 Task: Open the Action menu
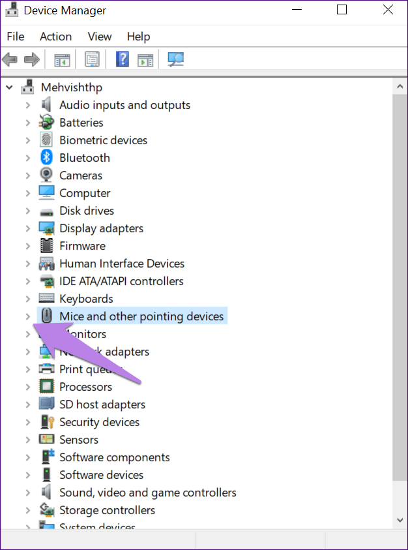(x=55, y=37)
